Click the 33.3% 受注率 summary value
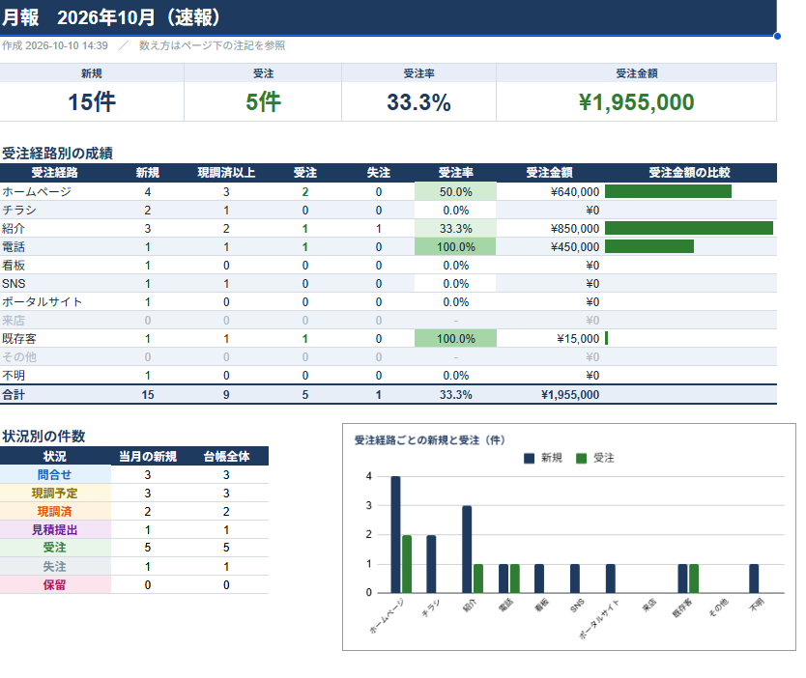The width and height of the screenshot is (806, 678). [418, 102]
